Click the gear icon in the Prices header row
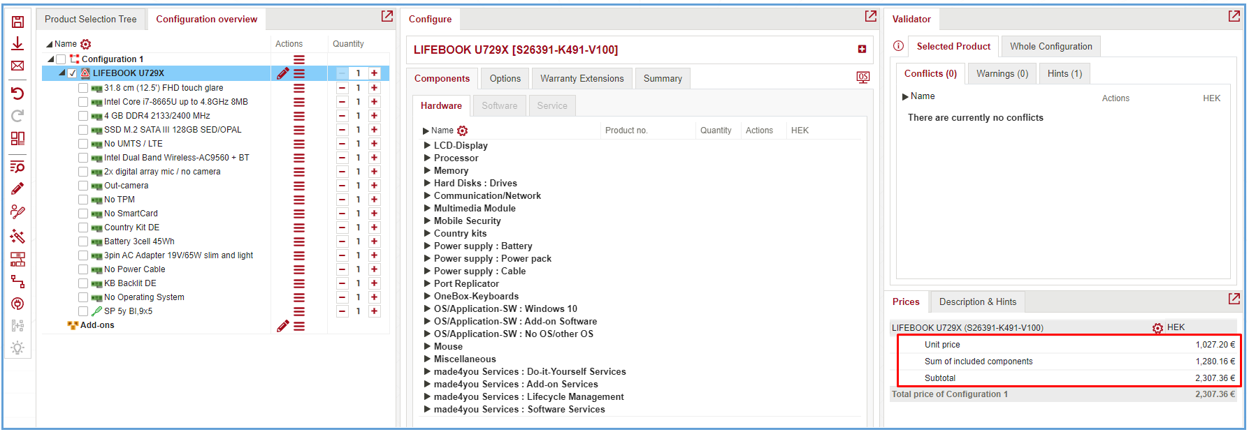Image resolution: width=1249 pixels, height=432 pixels. (x=1158, y=328)
